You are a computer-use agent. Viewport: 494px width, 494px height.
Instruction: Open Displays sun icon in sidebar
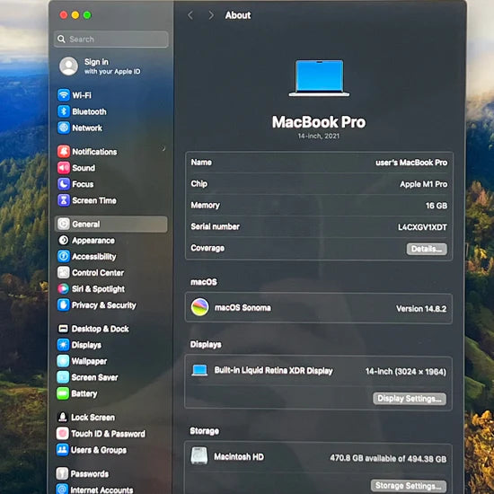point(63,345)
